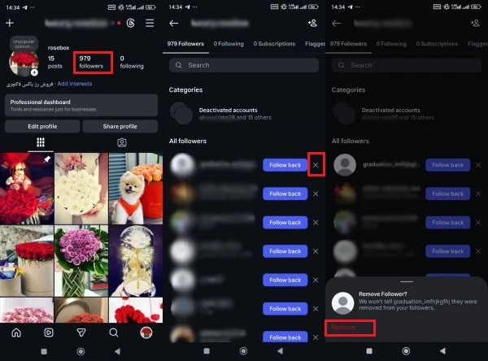Image resolution: width=488 pixels, height=361 pixels.
Task: Click the Edit profile button
Action: click(42, 126)
